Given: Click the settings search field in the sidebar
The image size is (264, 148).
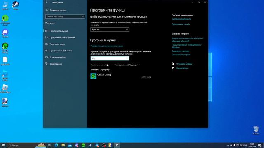Looking at the screenshot, I should click(x=65, y=16).
